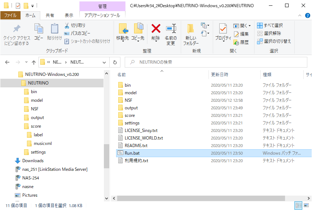Open コピー先 (Copy to) command
312x210 pixels.
(138, 32)
